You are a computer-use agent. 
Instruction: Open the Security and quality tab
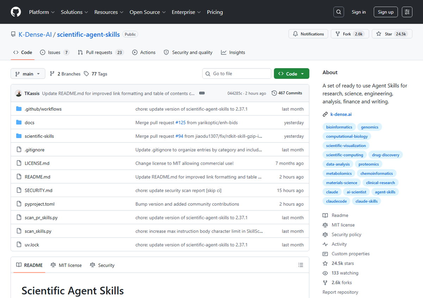188,52
